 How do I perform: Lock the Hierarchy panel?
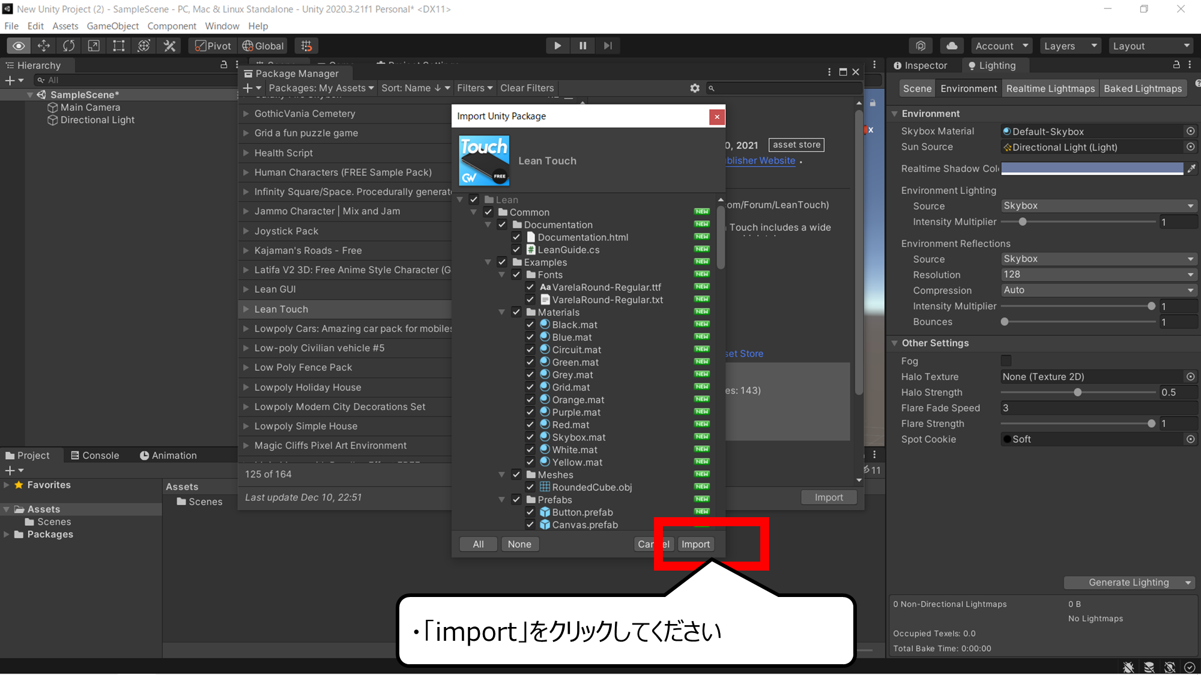tap(223, 65)
